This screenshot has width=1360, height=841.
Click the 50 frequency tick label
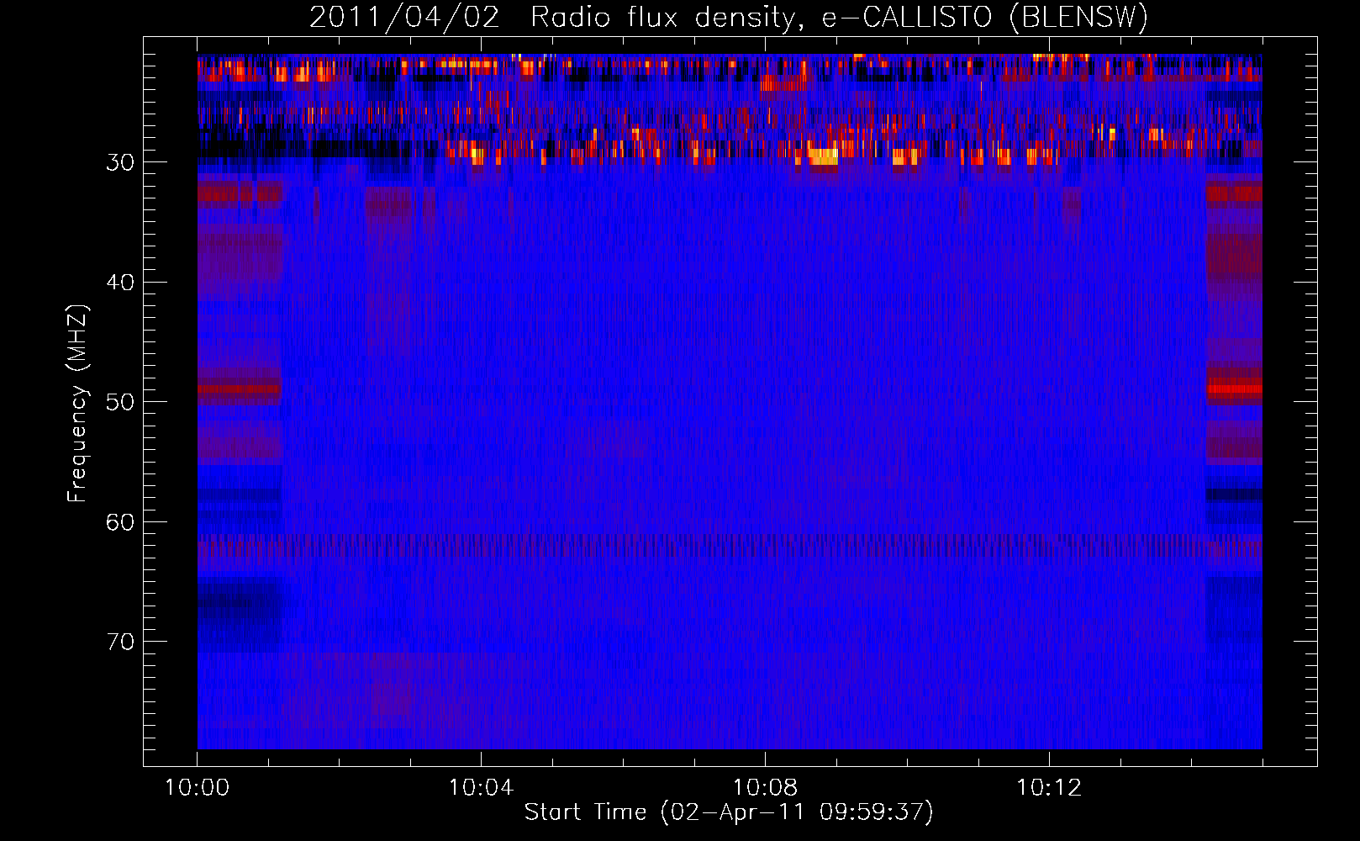pos(120,402)
